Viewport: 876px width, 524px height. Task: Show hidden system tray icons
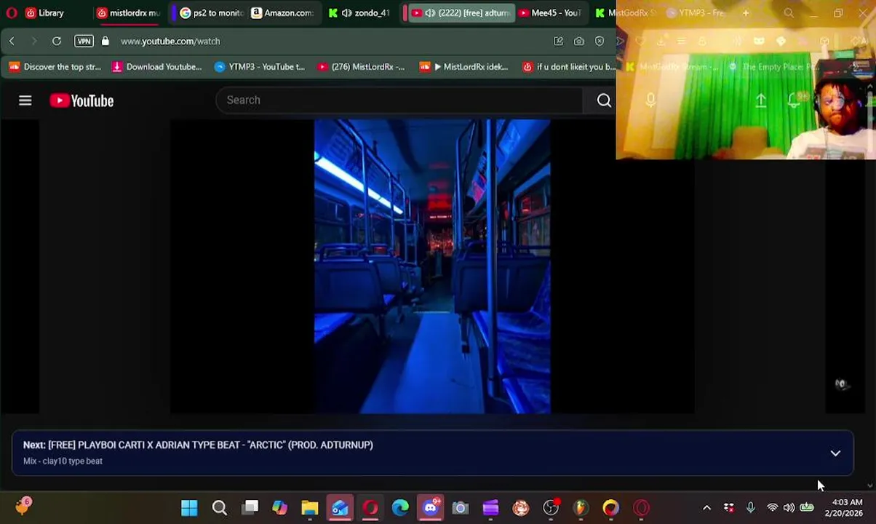point(706,508)
